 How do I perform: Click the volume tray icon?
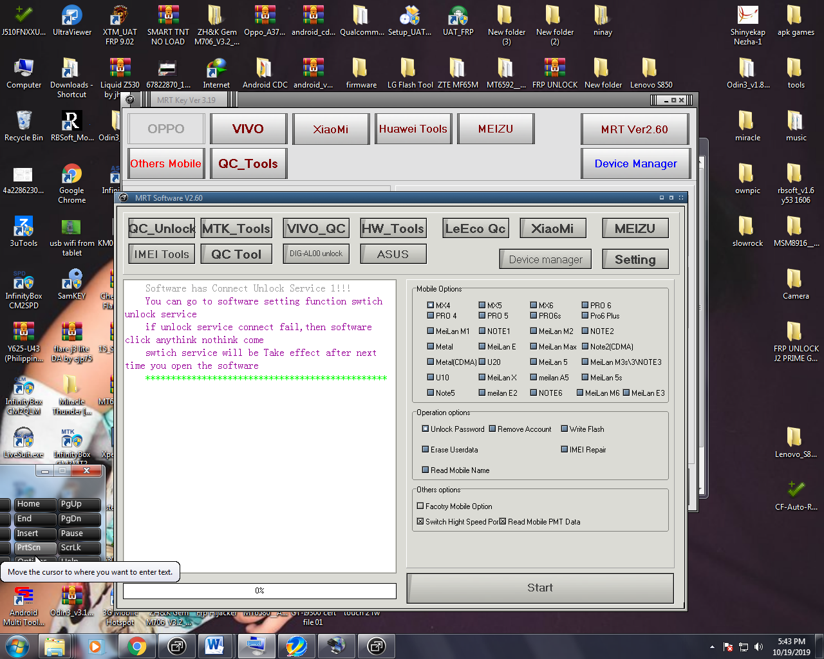(758, 647)
